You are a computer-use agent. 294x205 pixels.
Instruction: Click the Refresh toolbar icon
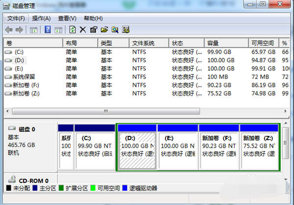(x=73, y=30)
